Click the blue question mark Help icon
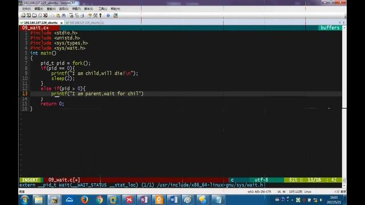 (108, 15)
